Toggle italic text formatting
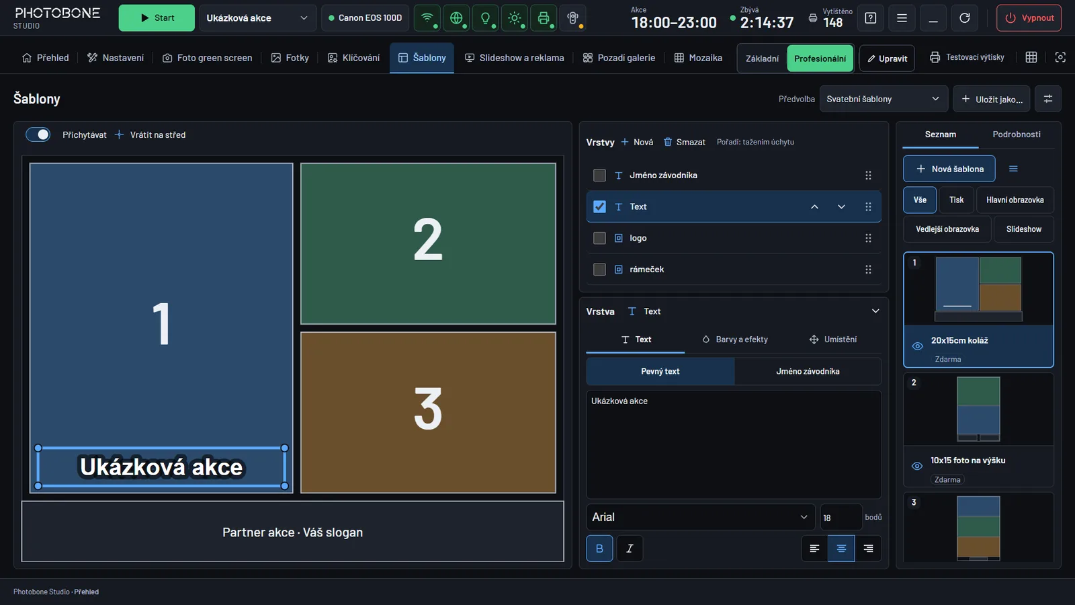Screen dimensions: 1075x605 pos(630,549)
